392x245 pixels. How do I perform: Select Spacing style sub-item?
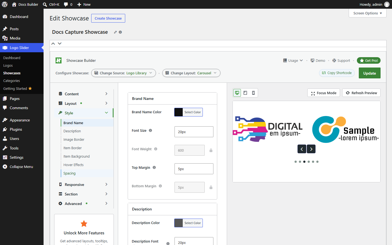[87, 173]
